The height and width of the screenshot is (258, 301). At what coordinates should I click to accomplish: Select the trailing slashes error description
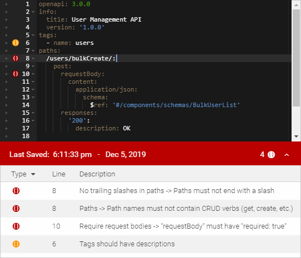tap(177, 191)
